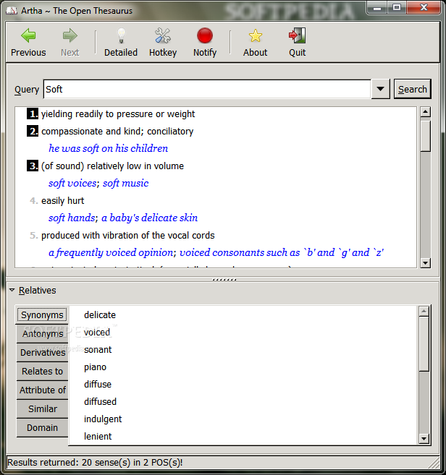446x475 pixels.
Task: Click the definitions scrollbar thumb
Action: tap(426, 136)
